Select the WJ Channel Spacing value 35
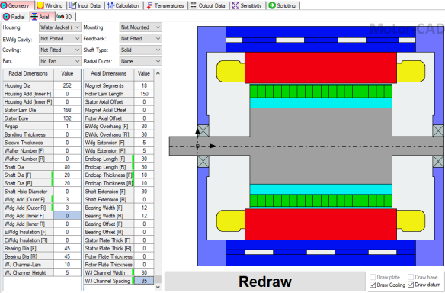This screenshot has height=293, width=445. [144, 281]
